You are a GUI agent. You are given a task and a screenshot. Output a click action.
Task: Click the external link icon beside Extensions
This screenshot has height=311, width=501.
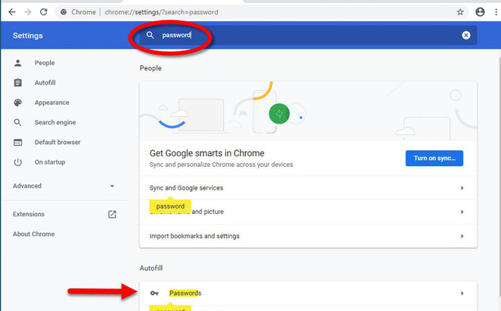point(112,214)
